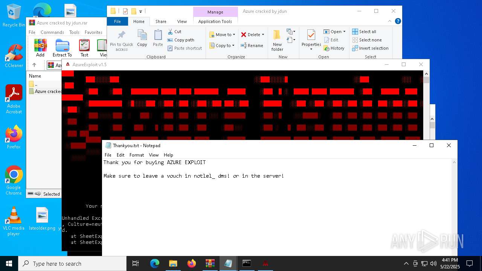Open VLC media player desktop shortcut
This screenshot has width=482, height=271.
tap(14, 221)
